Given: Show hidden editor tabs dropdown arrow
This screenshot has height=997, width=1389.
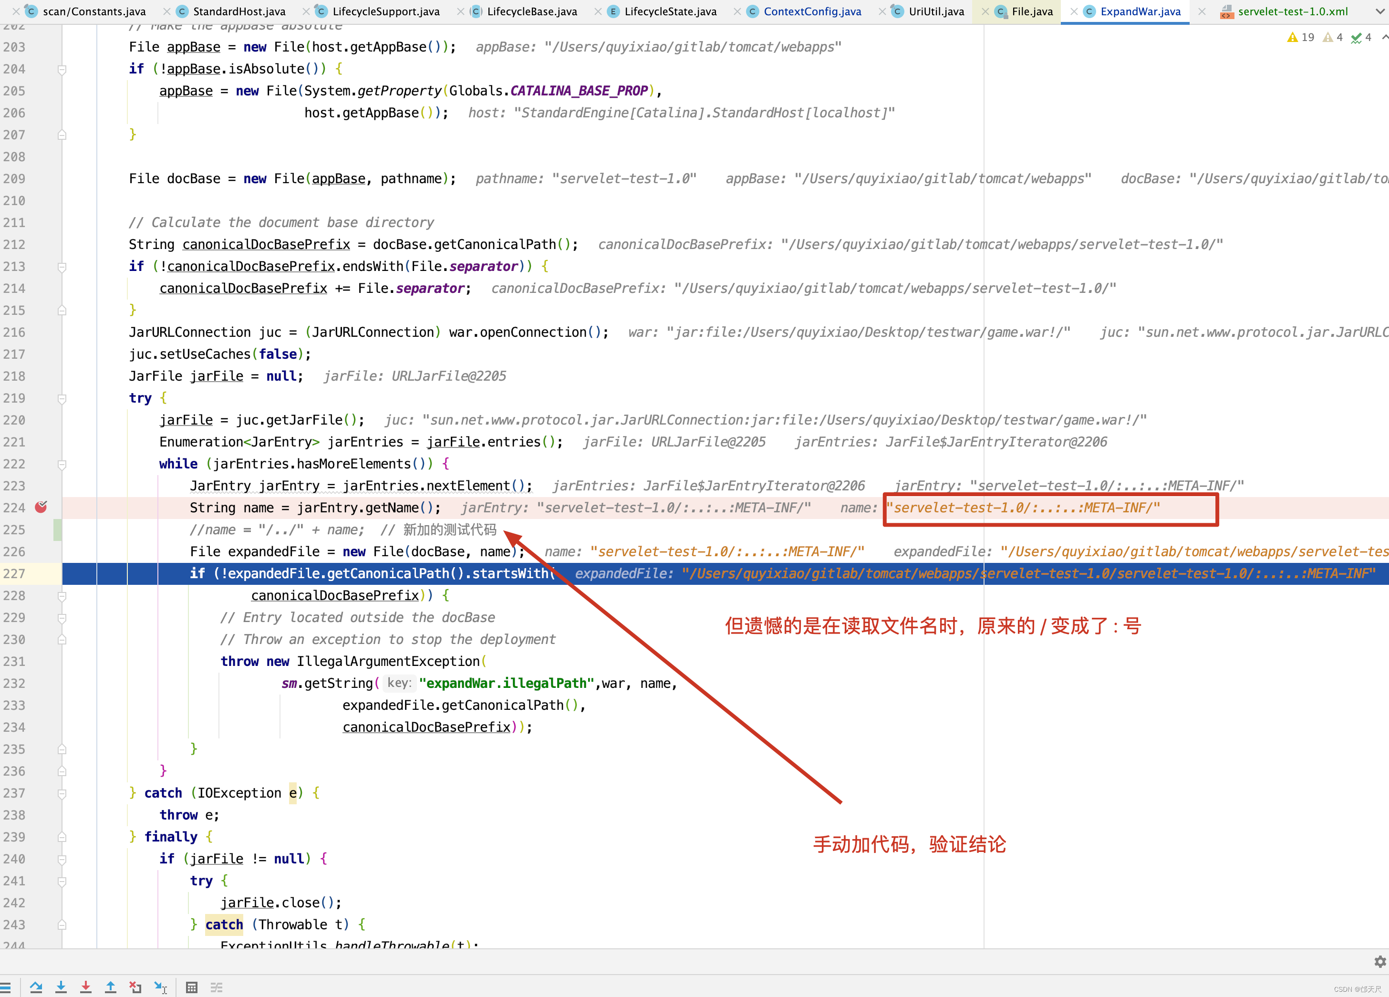Looking at the screenshot, I should click(1380, 11).
